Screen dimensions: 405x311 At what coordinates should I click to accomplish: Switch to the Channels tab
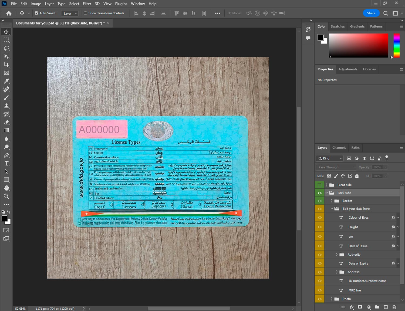pos(339,148)
